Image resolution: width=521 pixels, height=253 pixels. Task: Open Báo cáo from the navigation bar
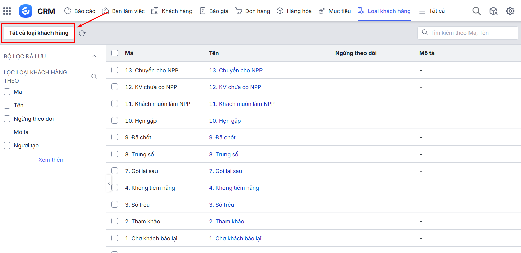tap(80, 11)
